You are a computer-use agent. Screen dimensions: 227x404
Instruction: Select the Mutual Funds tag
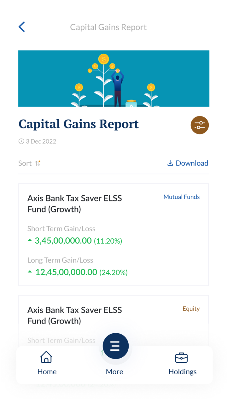coord(181,197)
